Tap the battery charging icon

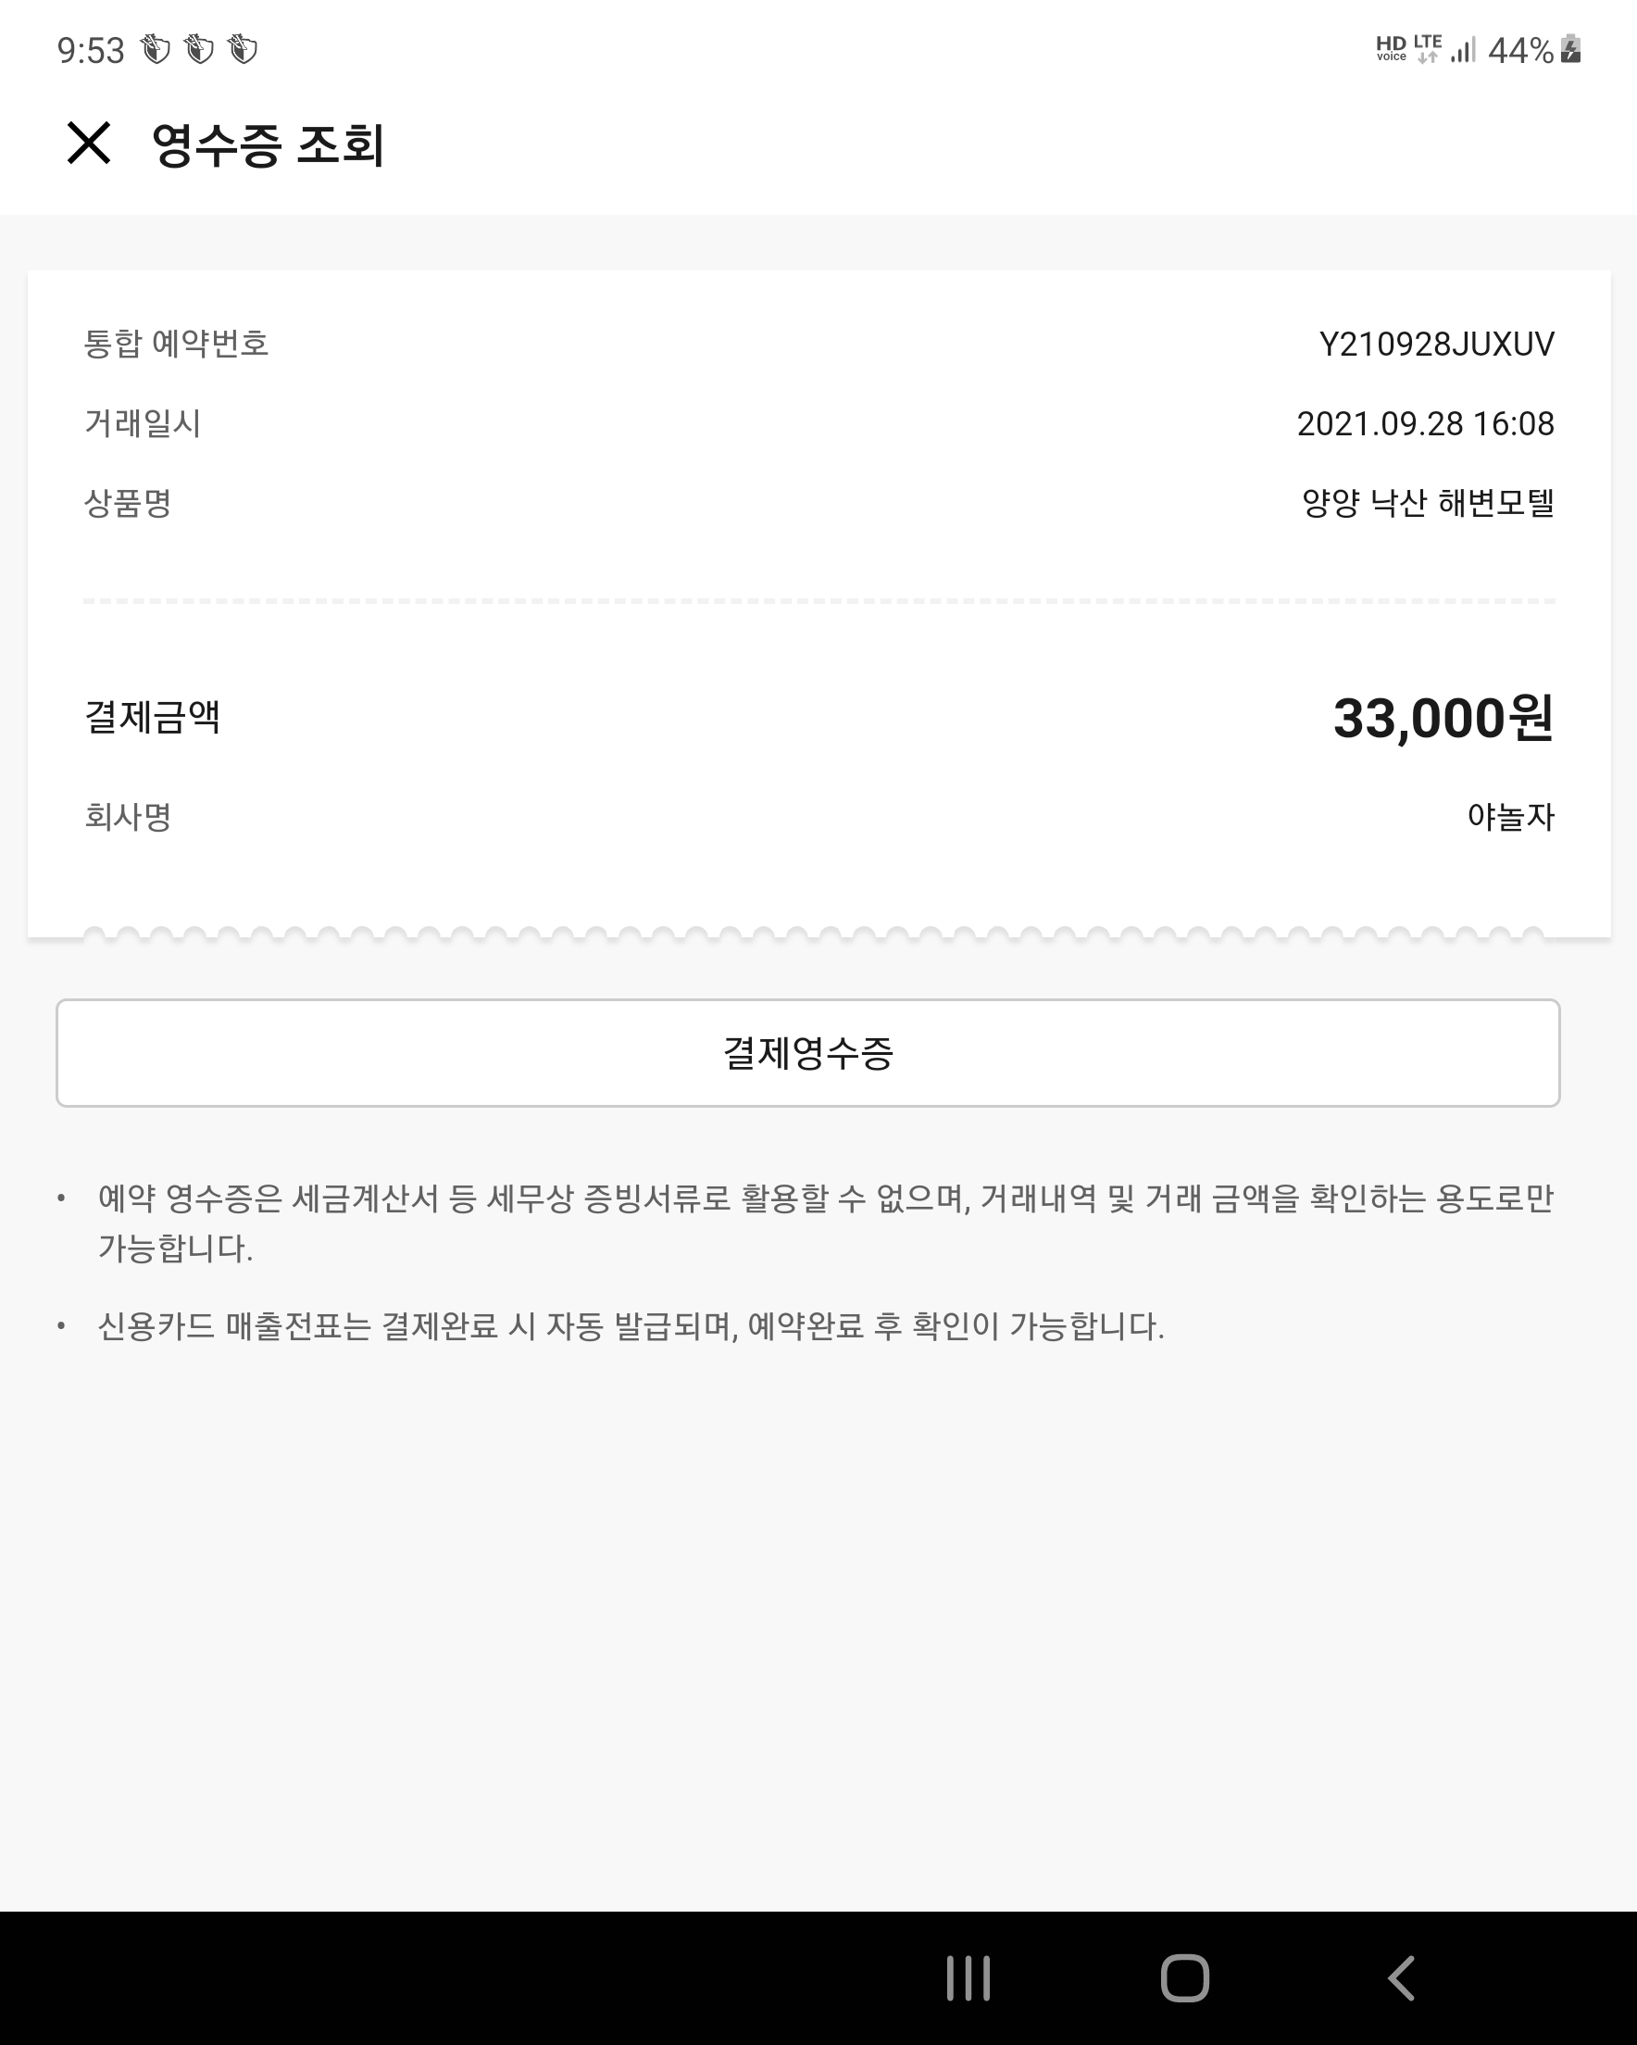coord(1570,49)
